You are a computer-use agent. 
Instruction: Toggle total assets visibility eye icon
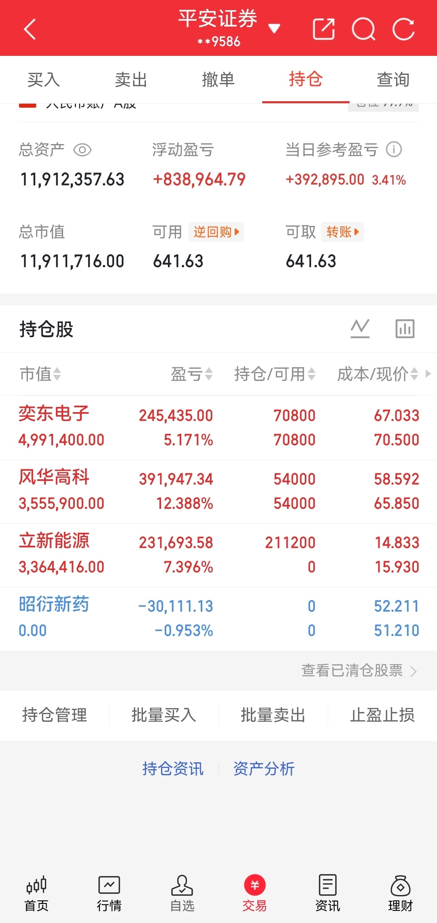[83, 150]
